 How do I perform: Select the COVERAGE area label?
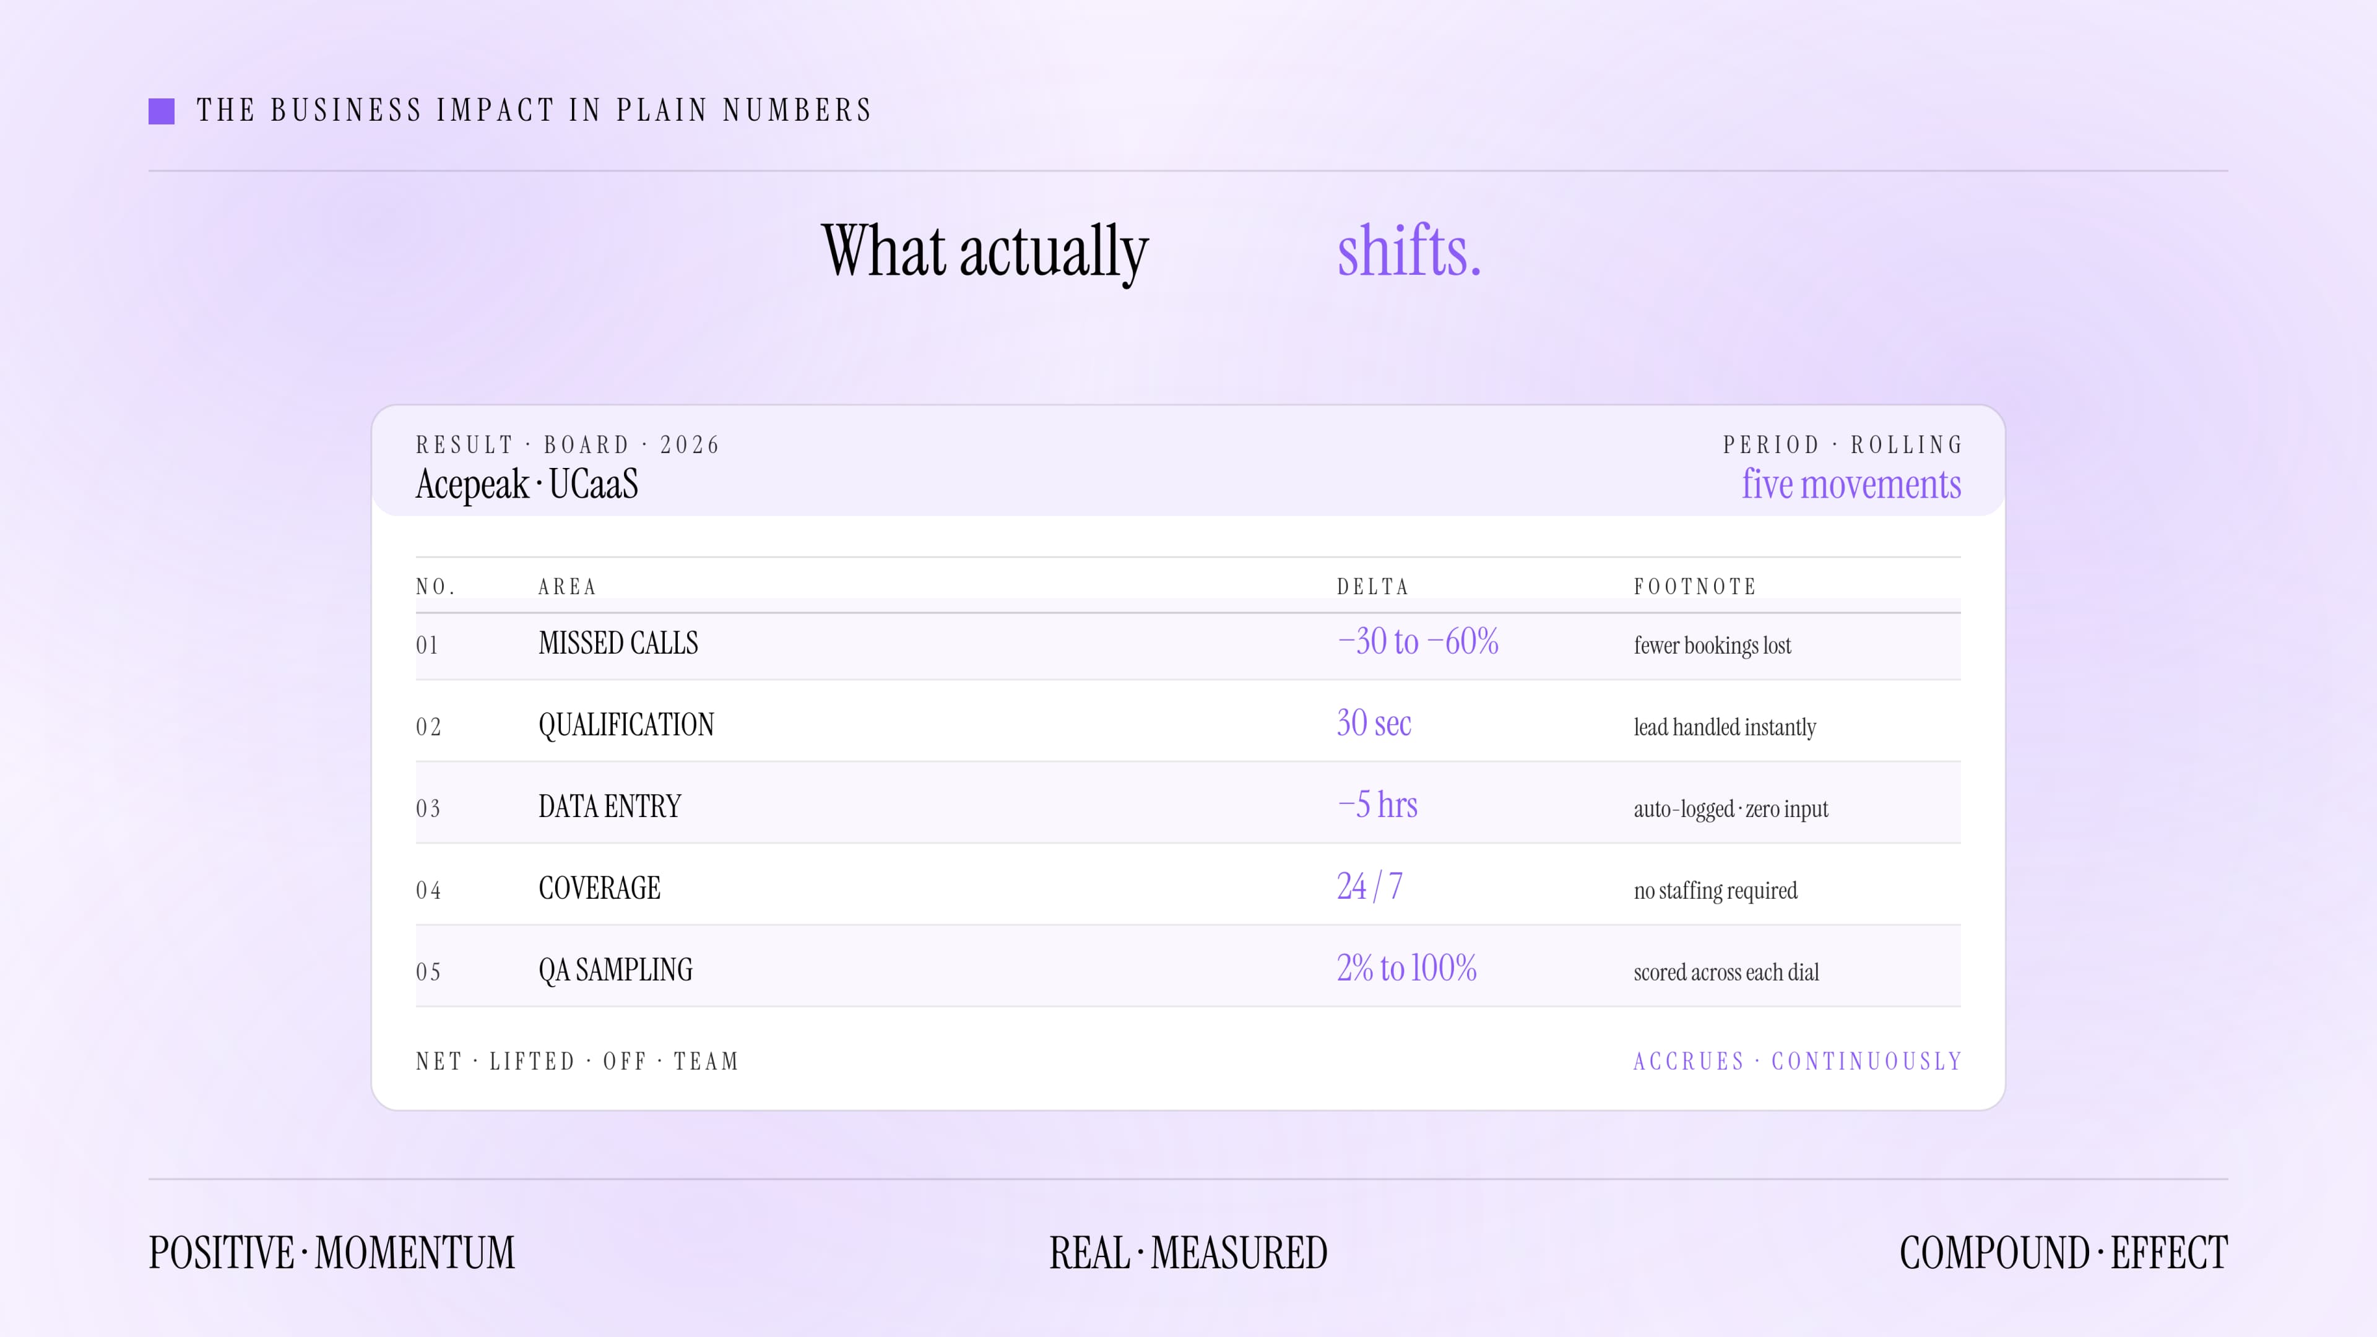(x=600, y=889)
